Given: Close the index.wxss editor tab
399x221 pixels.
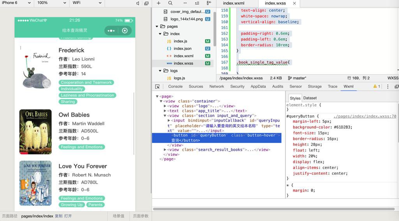Looking at the screenshot, I should tap(295, 3).
